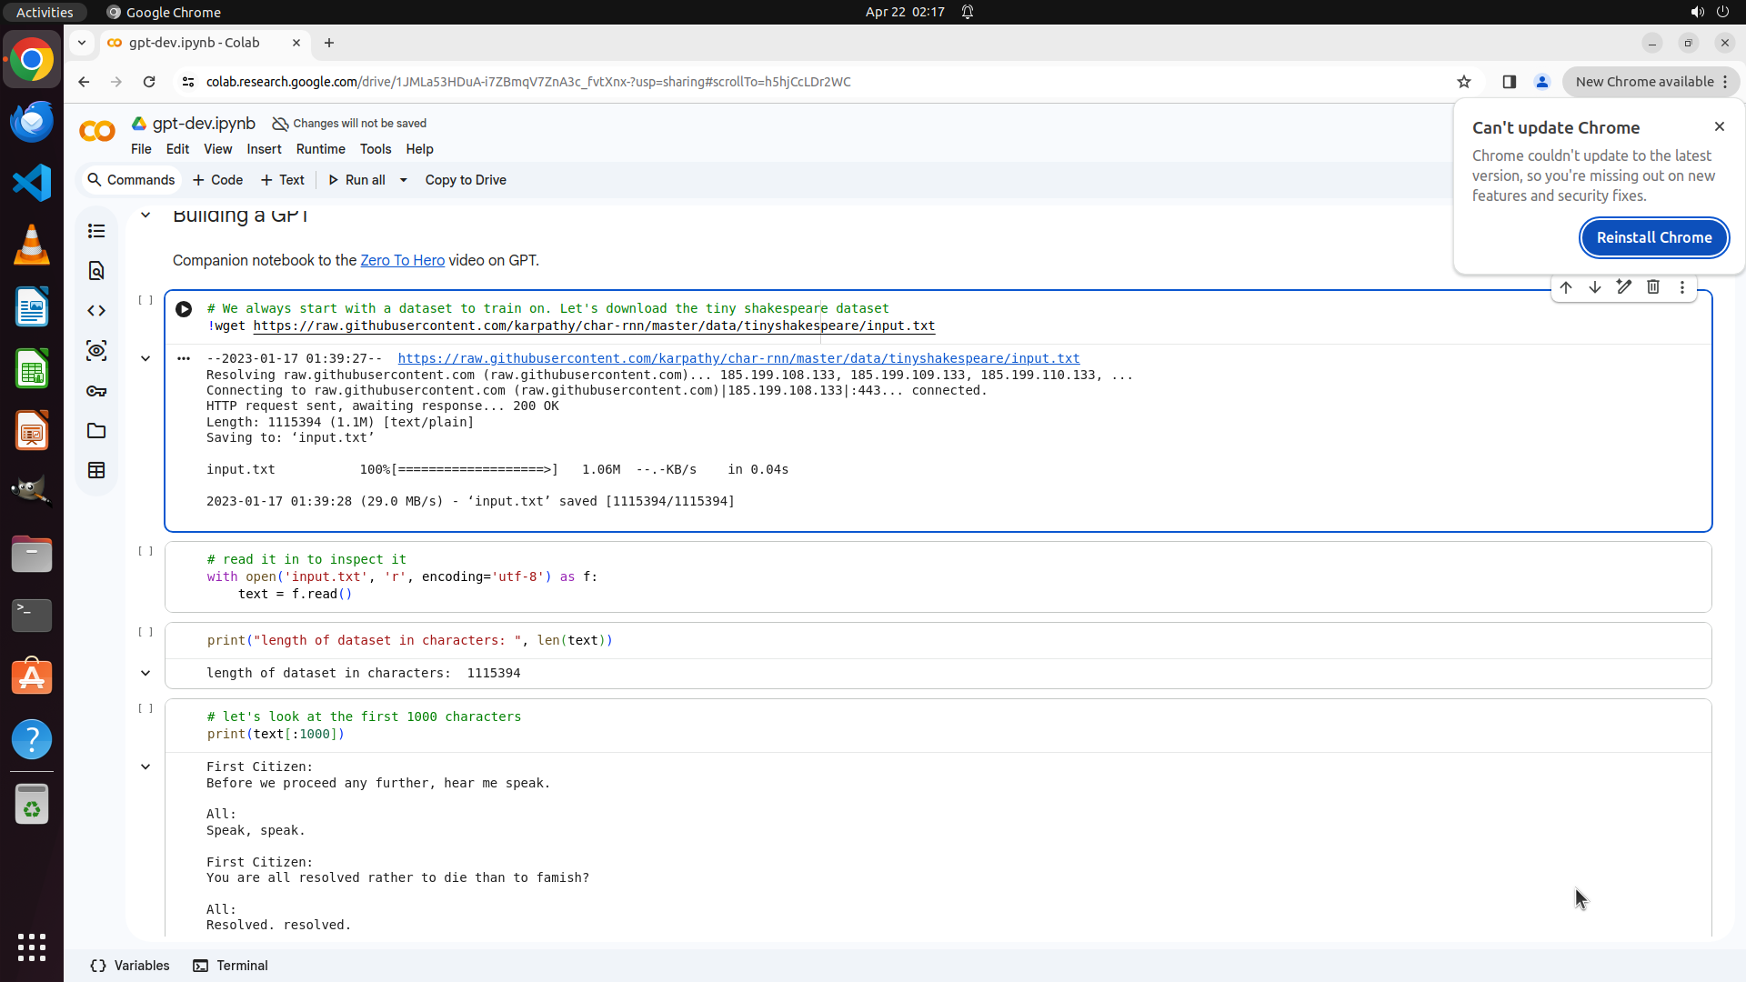The width and height of the screenshot is (1746, 982).
Task: Open the table of contents sidebar
Action: pos(96,231)
